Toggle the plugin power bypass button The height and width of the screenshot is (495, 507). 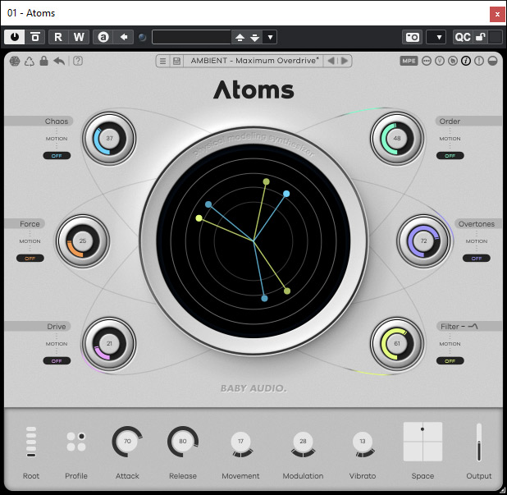point(14,37)
